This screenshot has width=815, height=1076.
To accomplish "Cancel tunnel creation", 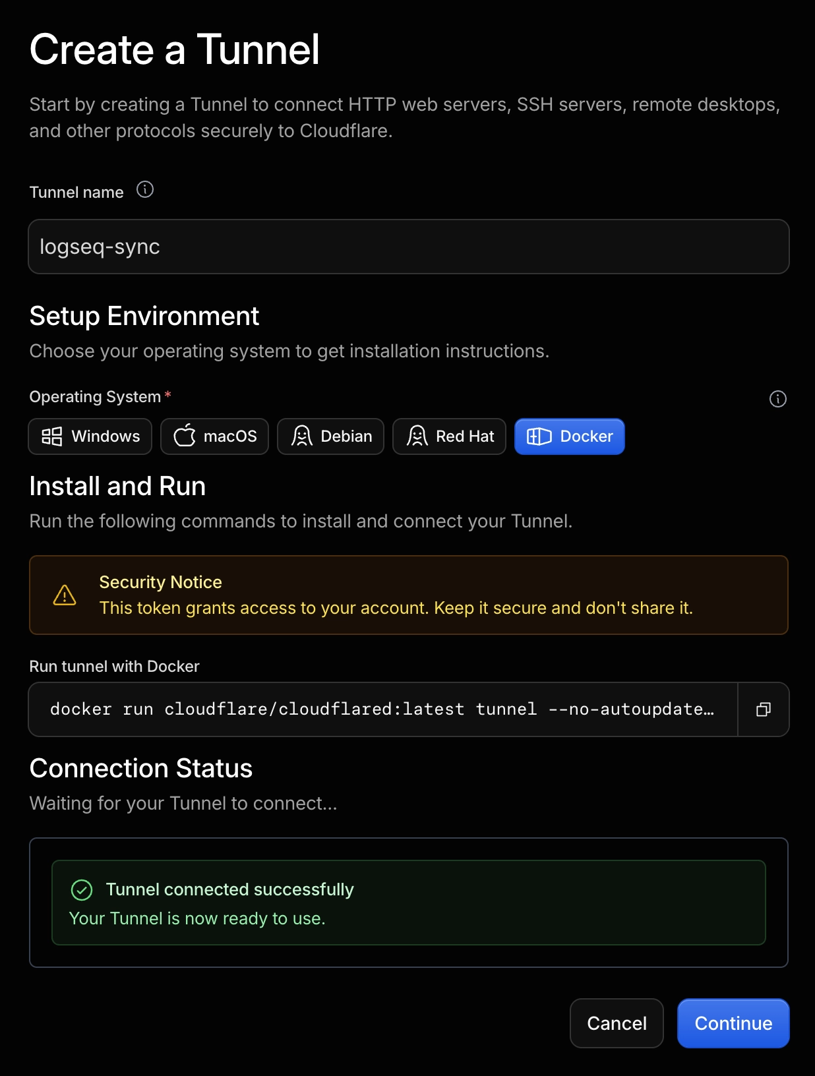I will 617,1023.
